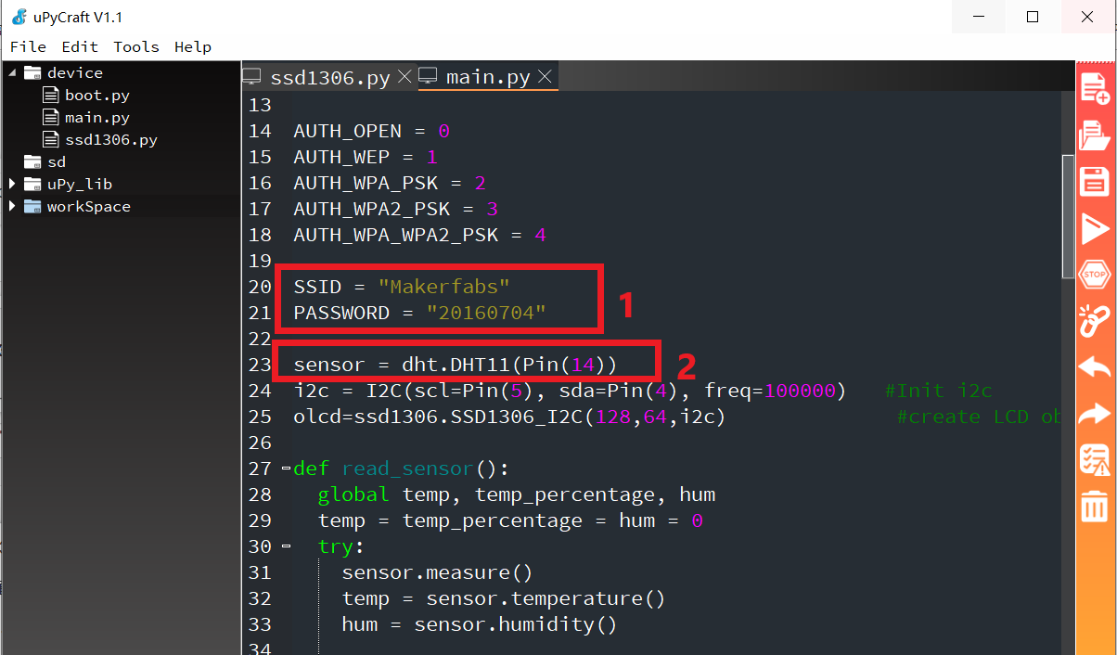
Task: Open the Tools menu
Action: [x=135, y=46]
